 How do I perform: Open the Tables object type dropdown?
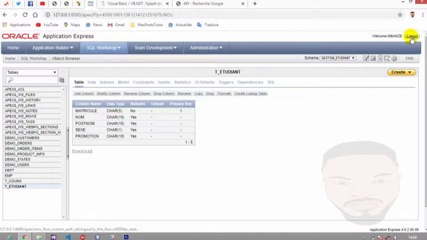pos(31,73)
